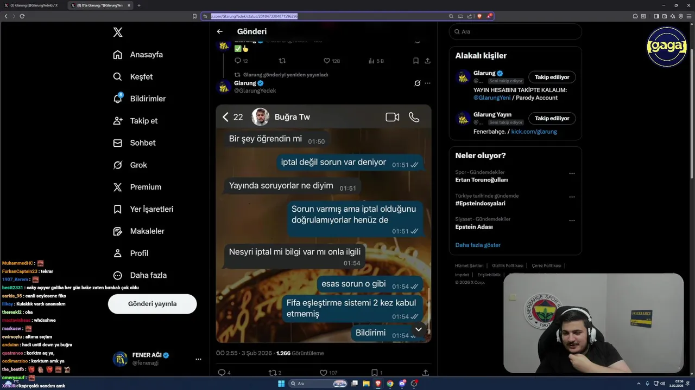Repost the first post above

[282, 61]
